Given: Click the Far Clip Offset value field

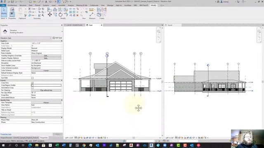Looking at the screenshot, I should (46, 92).
